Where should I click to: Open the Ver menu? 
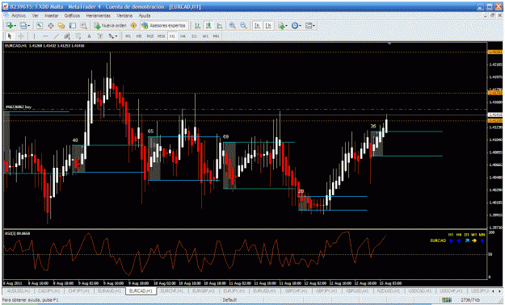coord(35,15)
